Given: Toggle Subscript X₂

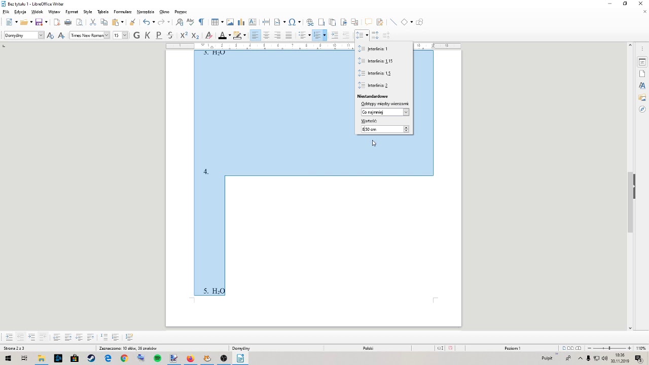Looking at the screenshot, I should [x=195, y=35].
